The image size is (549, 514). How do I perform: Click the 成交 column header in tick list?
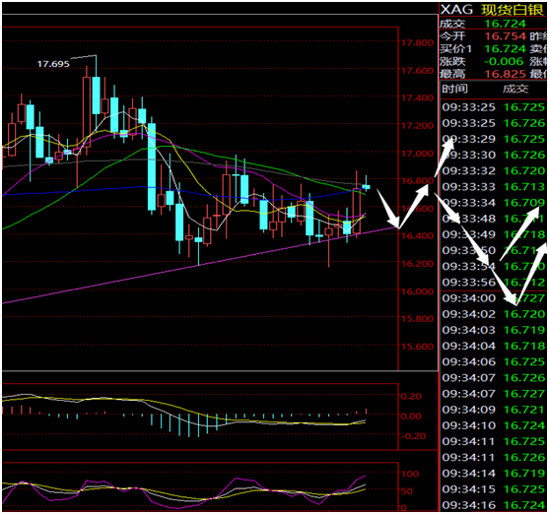click(x=515, y=89)
